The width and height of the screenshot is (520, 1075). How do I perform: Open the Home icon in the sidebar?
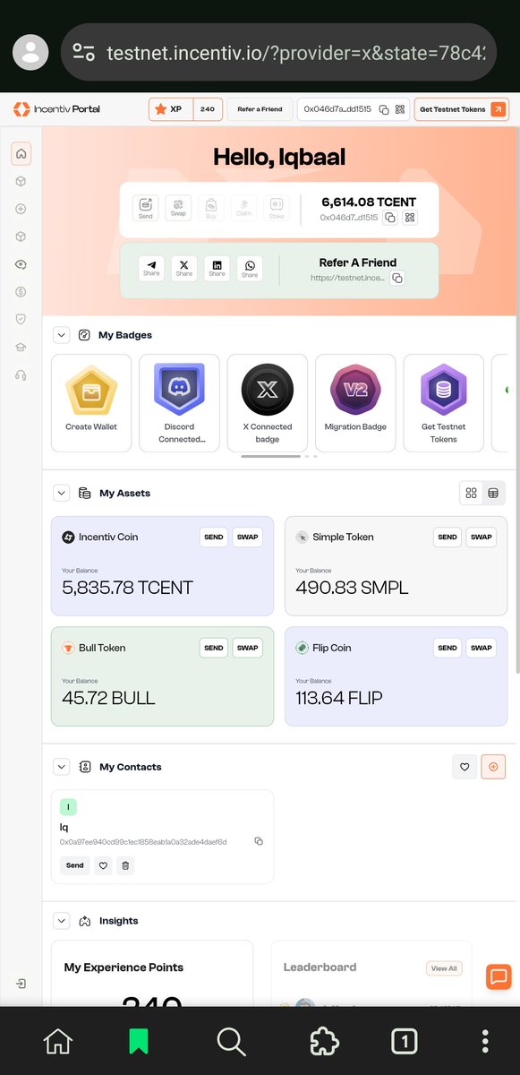(21, 154)
